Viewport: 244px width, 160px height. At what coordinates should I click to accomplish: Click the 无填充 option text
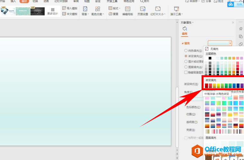click(214, 49)
